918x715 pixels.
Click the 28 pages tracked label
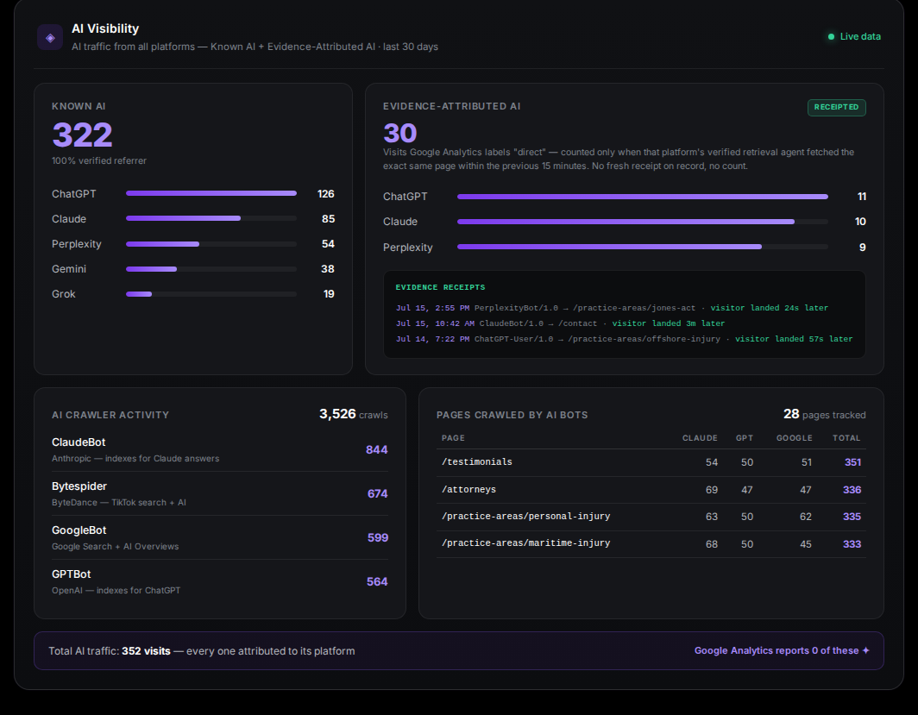[x=824, y=414]
